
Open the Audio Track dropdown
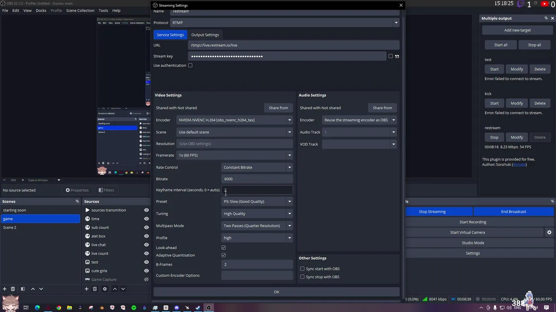pos(360,132)
